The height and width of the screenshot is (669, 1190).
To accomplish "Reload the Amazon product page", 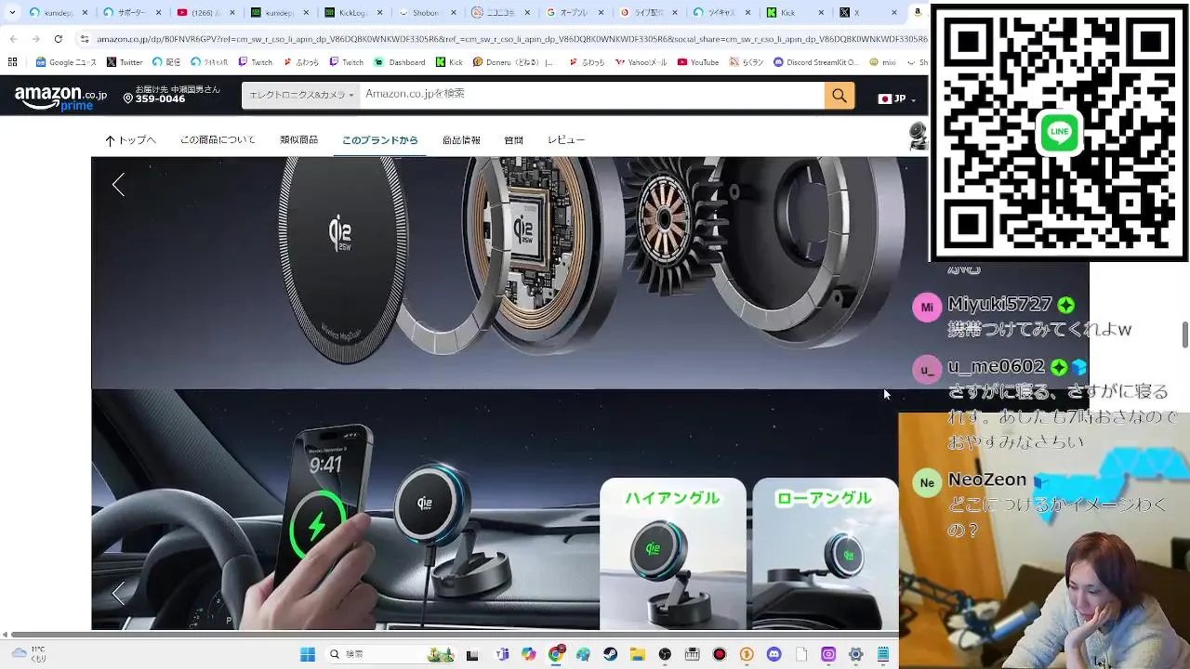I will click(58, 39).
